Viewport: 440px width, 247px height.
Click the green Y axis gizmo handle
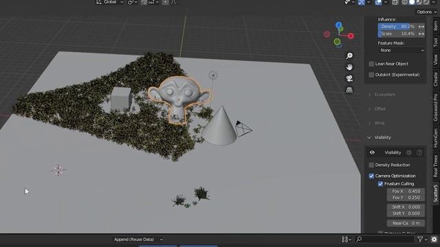[337, 42]
